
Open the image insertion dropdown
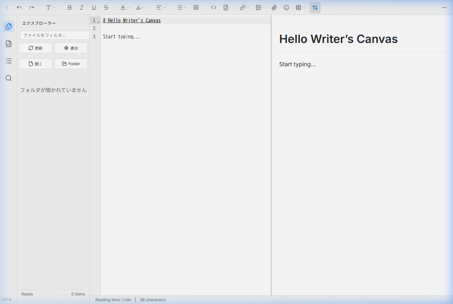260,8
